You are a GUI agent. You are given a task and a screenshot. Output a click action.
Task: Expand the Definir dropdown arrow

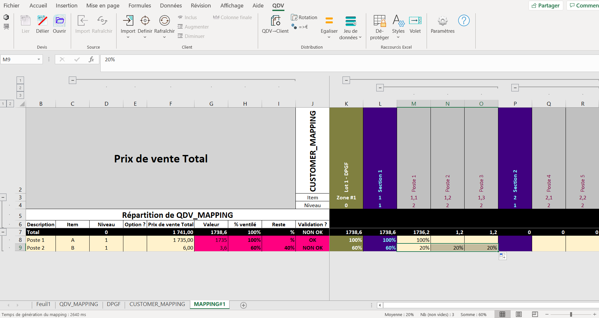(x=145, y=37)
